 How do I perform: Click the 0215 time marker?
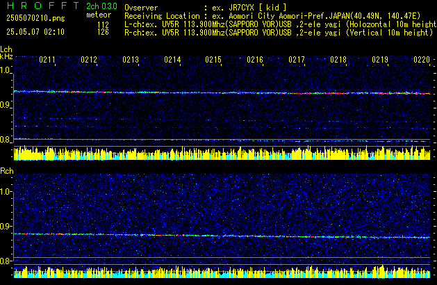pos(213,60)
